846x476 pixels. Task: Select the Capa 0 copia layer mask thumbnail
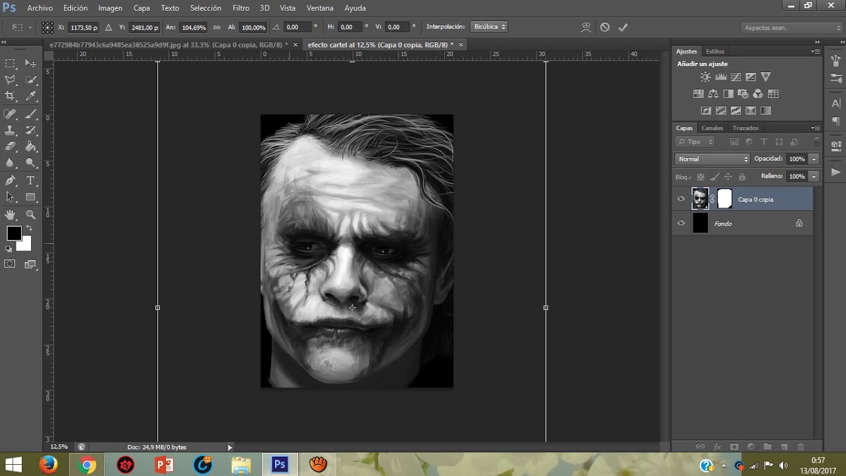(724, 199)
